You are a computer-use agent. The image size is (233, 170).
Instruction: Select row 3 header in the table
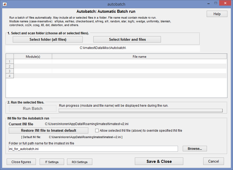click(10, 71)
